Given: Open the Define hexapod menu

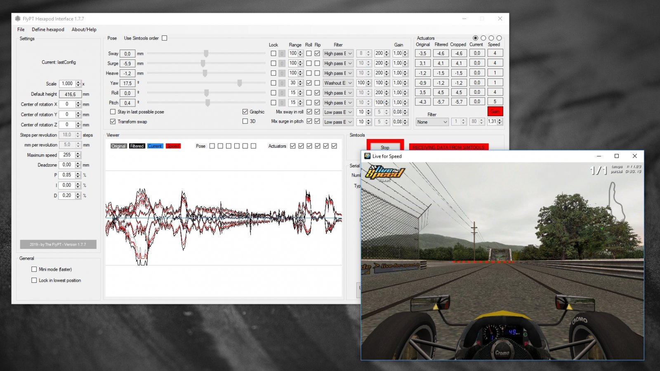Looking at the screenshot, I should click(x=48, y=29).
